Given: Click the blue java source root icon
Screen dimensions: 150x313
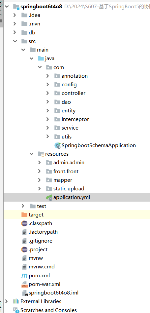Looking at the screenshot, I should click(41, 58).
